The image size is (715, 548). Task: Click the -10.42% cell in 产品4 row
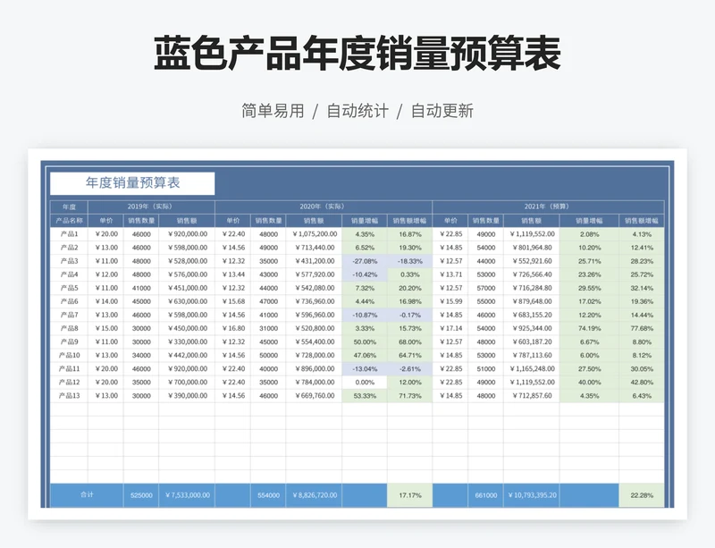(365, 274)
